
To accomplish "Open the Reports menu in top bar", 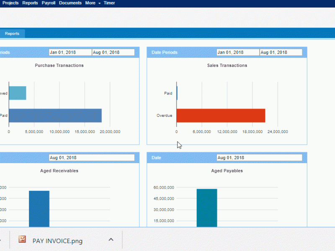I will (x=30, y=3).
